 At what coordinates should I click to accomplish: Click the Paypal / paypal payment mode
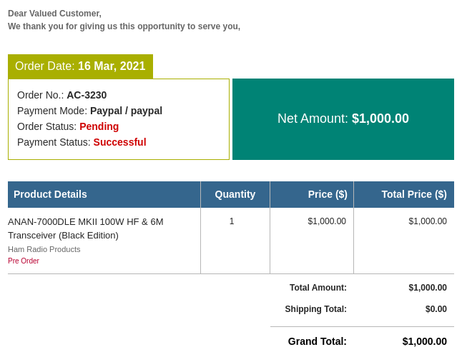(x=126, y=111)
